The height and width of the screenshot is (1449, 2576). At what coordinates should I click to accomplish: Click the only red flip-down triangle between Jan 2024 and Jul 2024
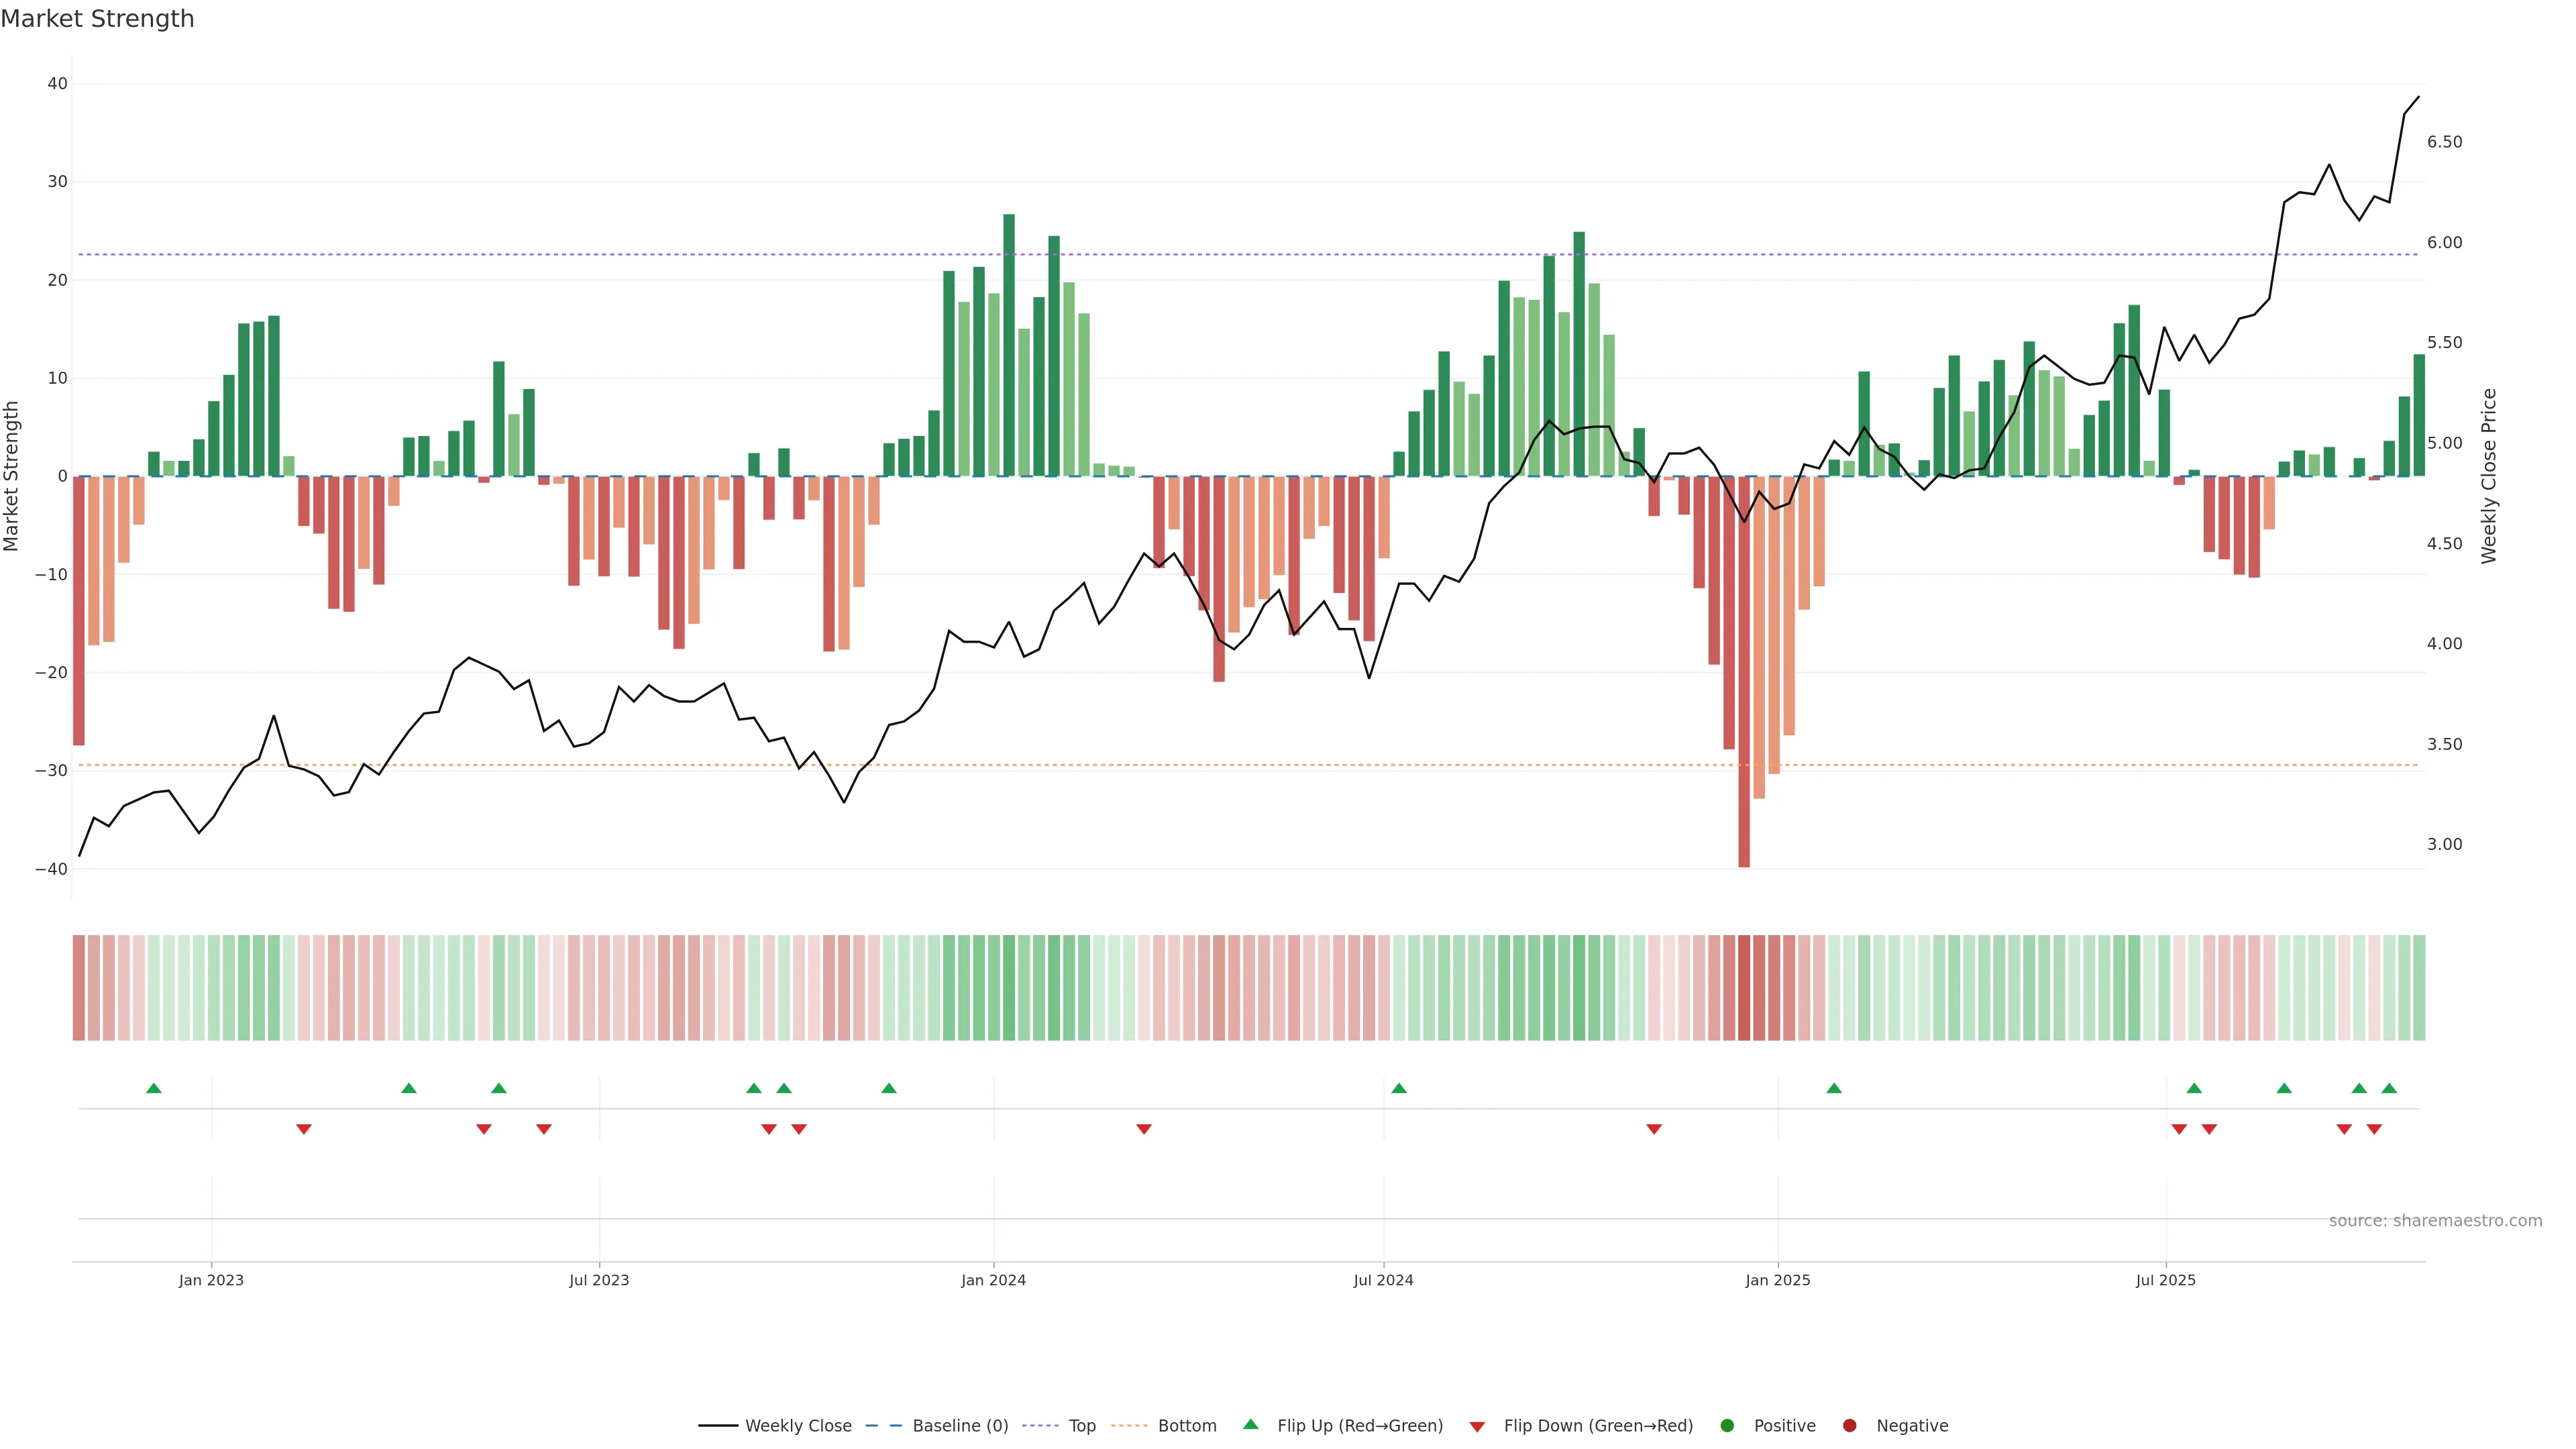[x=1144, y=1129]
